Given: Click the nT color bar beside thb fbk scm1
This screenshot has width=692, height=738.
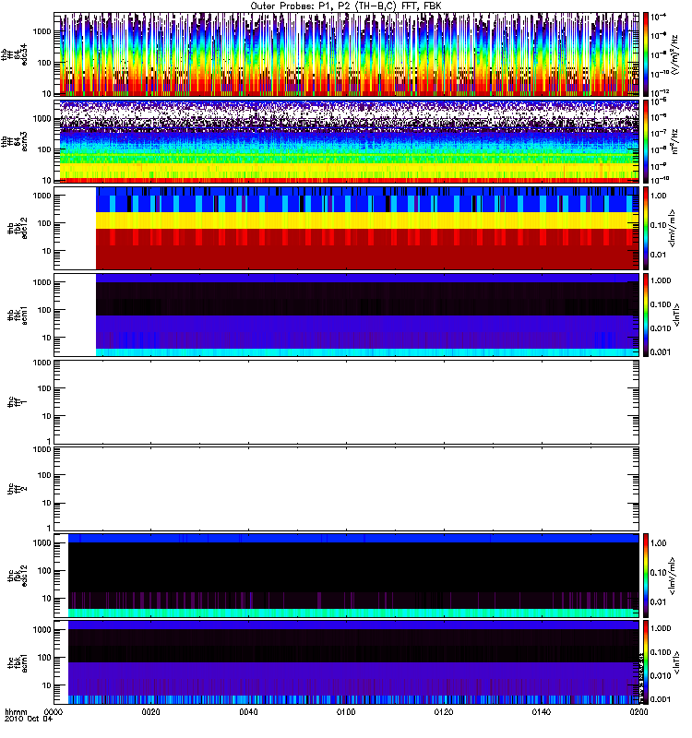Looking at the screenshot, I should point(646,315).
